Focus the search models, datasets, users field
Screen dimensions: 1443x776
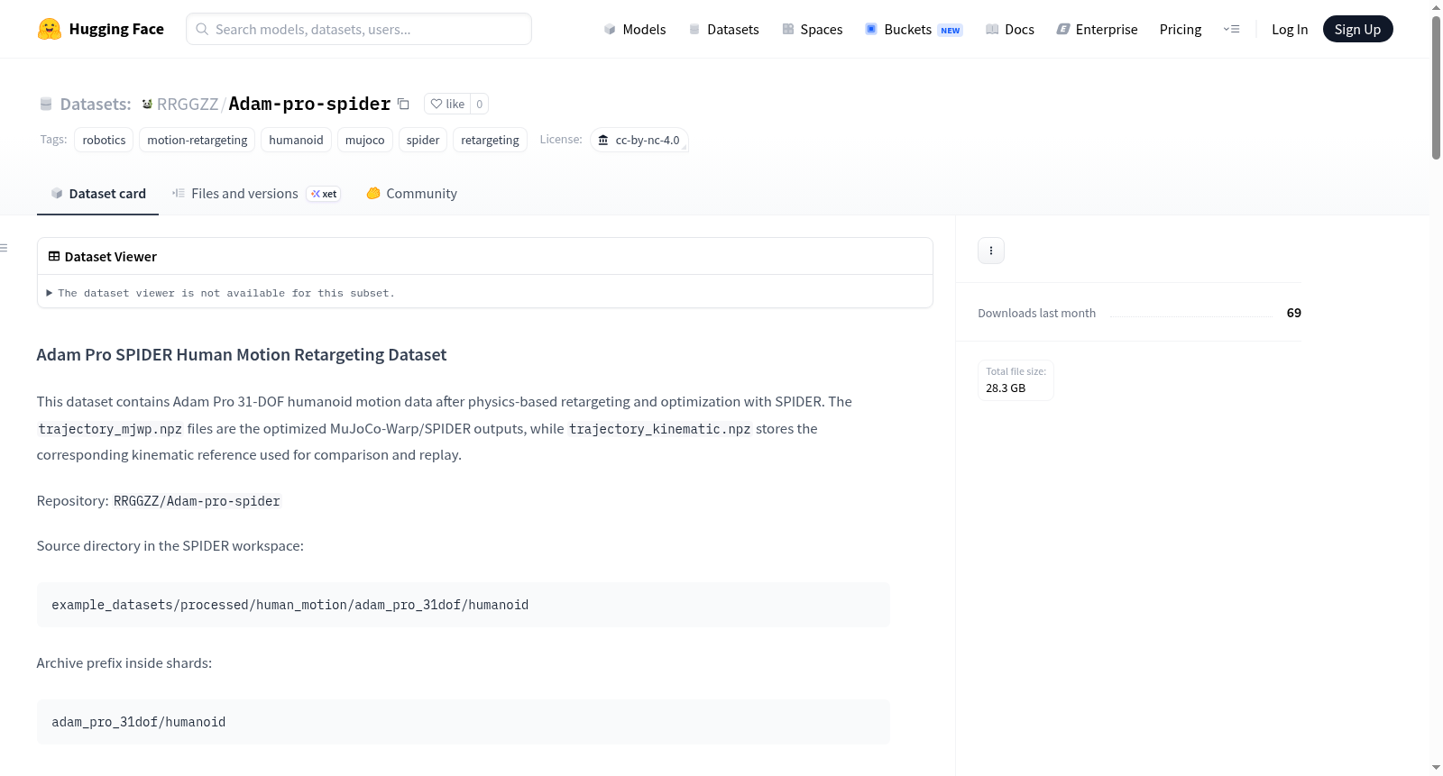click(x=359, y=29)
